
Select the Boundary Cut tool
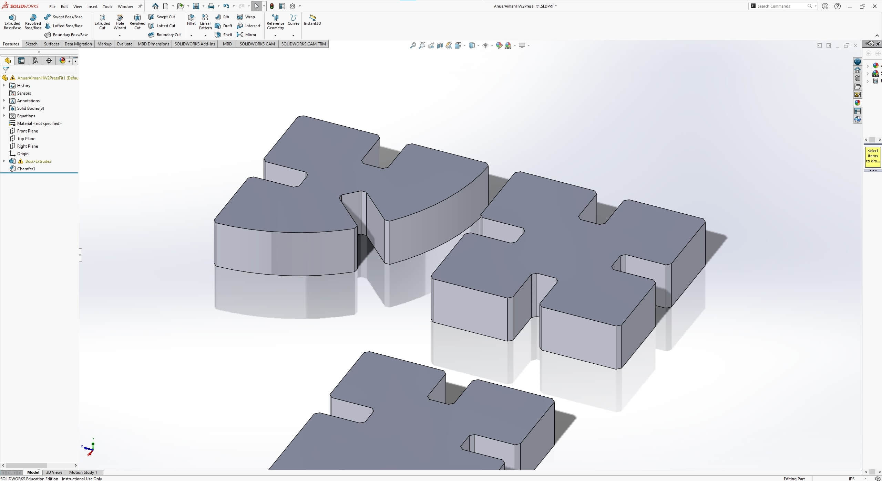point(165,35)
